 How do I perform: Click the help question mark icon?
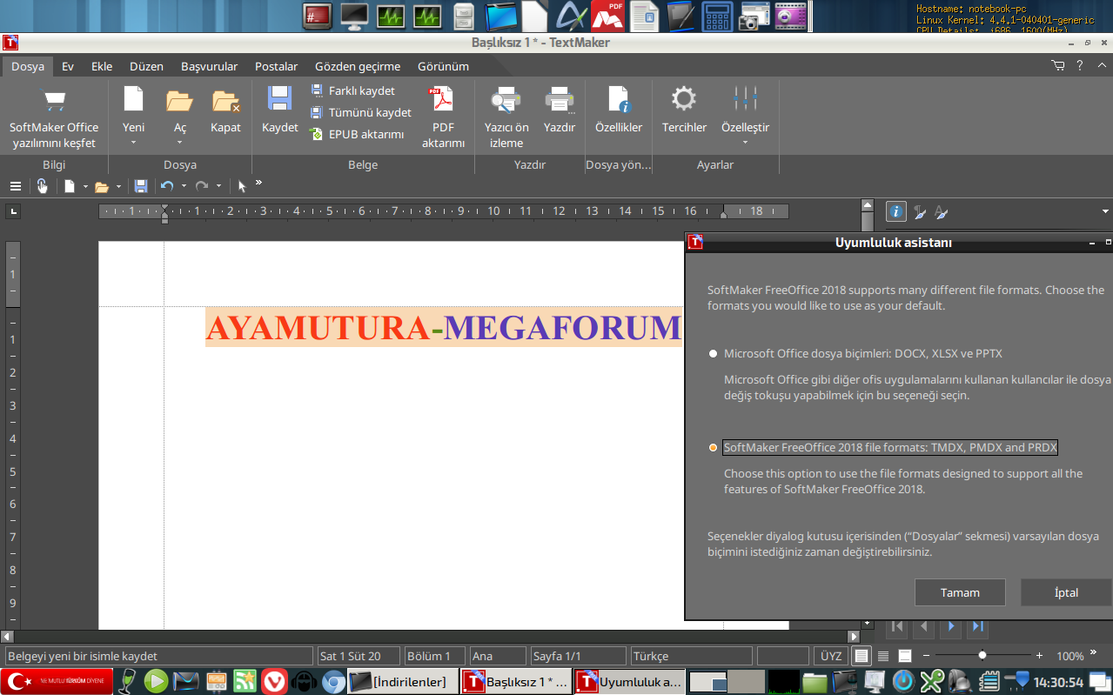click(x=1080, y=66)
